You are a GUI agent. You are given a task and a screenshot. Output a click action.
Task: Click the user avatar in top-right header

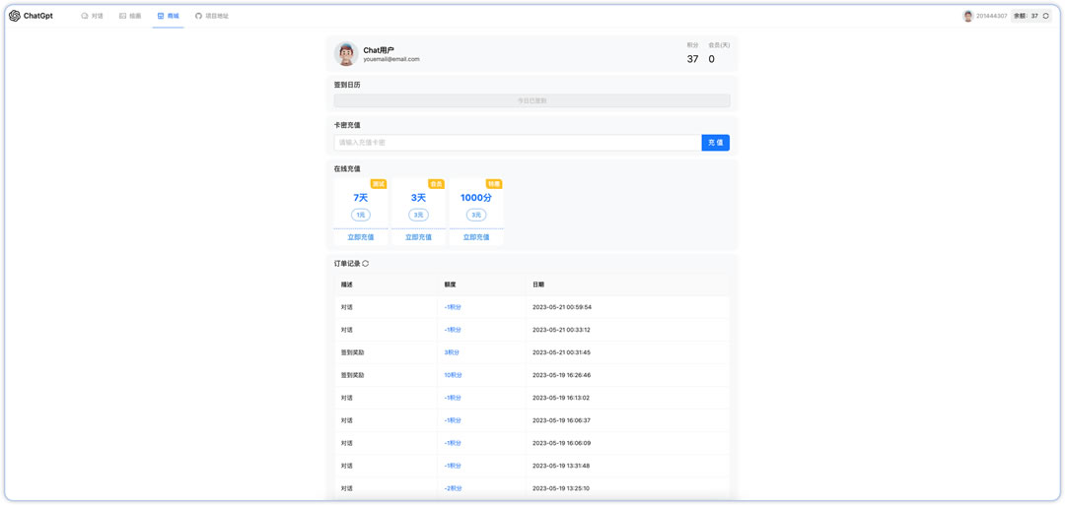(x=968, y=16)
